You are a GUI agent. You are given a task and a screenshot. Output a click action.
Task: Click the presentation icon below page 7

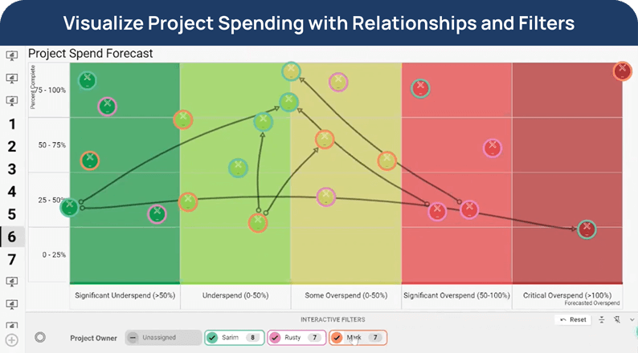pos(11,282)
